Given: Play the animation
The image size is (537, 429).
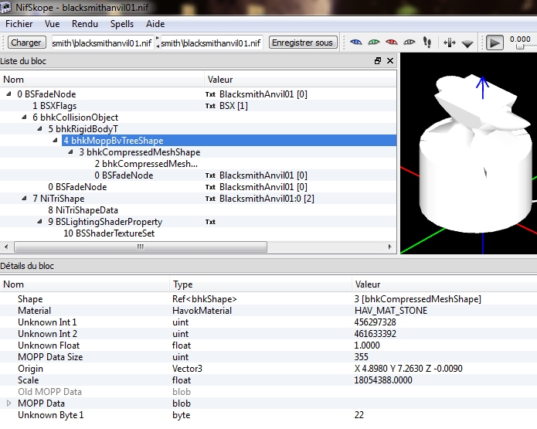Looking at the screenshot, I should (495, 43).
